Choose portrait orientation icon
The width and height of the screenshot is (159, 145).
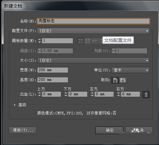pos(115,80)
